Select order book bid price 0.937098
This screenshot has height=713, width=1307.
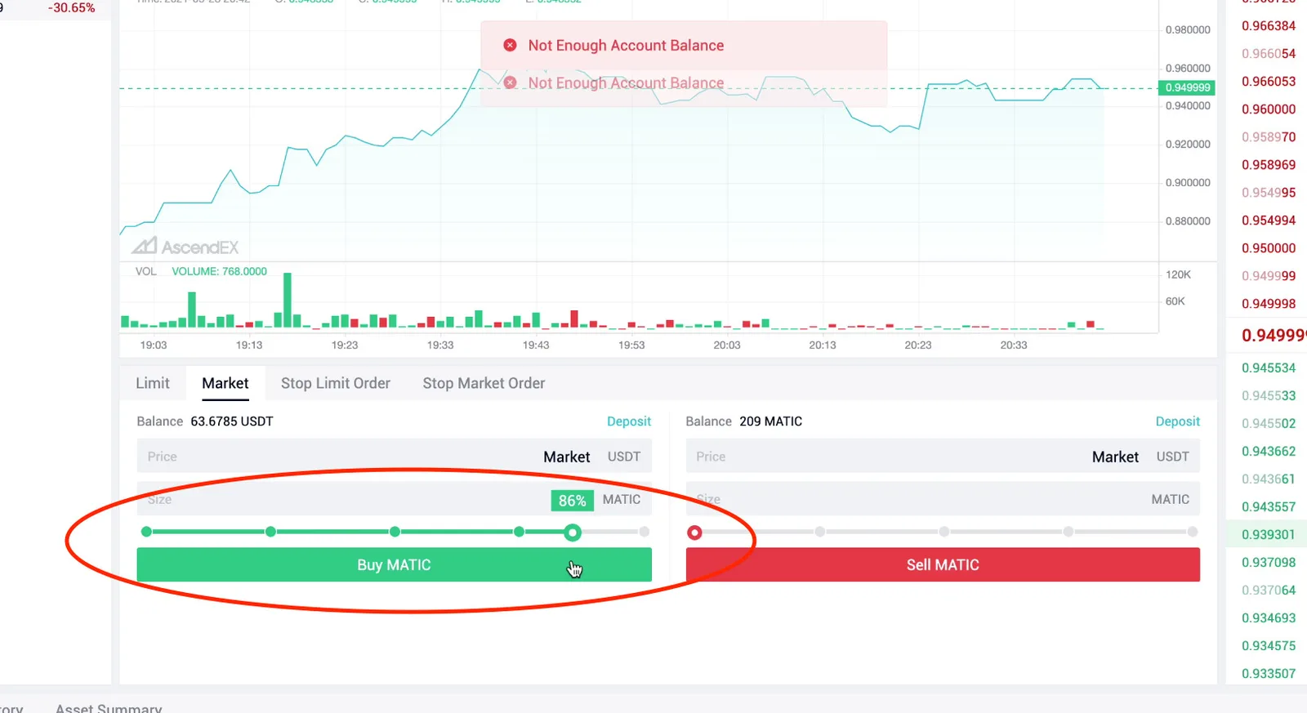1269,563
